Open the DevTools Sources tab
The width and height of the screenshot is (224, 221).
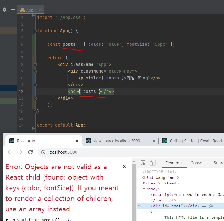(x=219, y=163)
